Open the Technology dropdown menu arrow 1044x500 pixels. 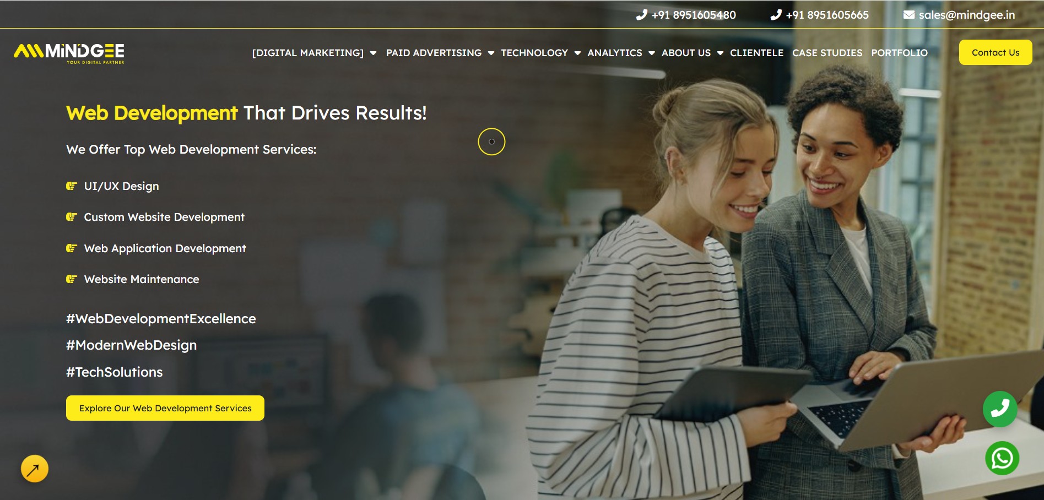tap(577, 53)
